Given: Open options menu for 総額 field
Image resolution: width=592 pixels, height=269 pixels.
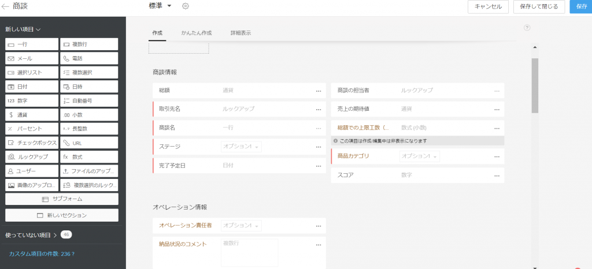Looking at the screenshot, I should (318, 91).
